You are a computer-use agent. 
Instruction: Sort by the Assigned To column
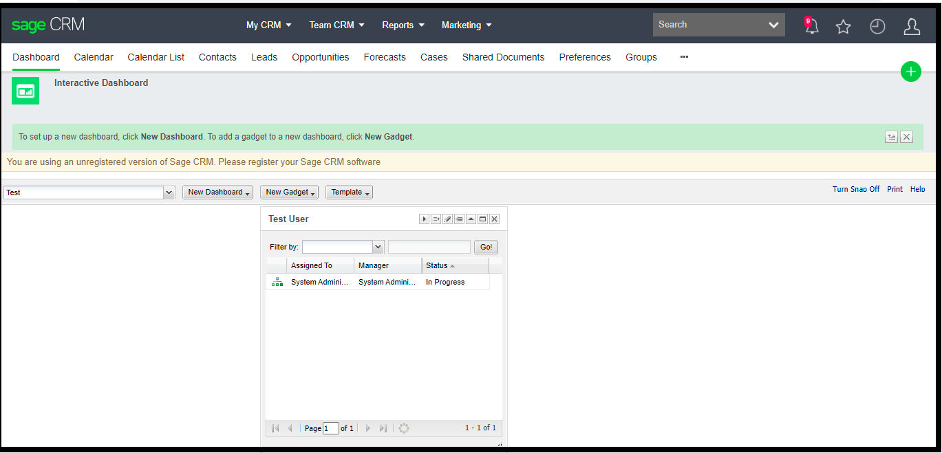tap(321, 265)
